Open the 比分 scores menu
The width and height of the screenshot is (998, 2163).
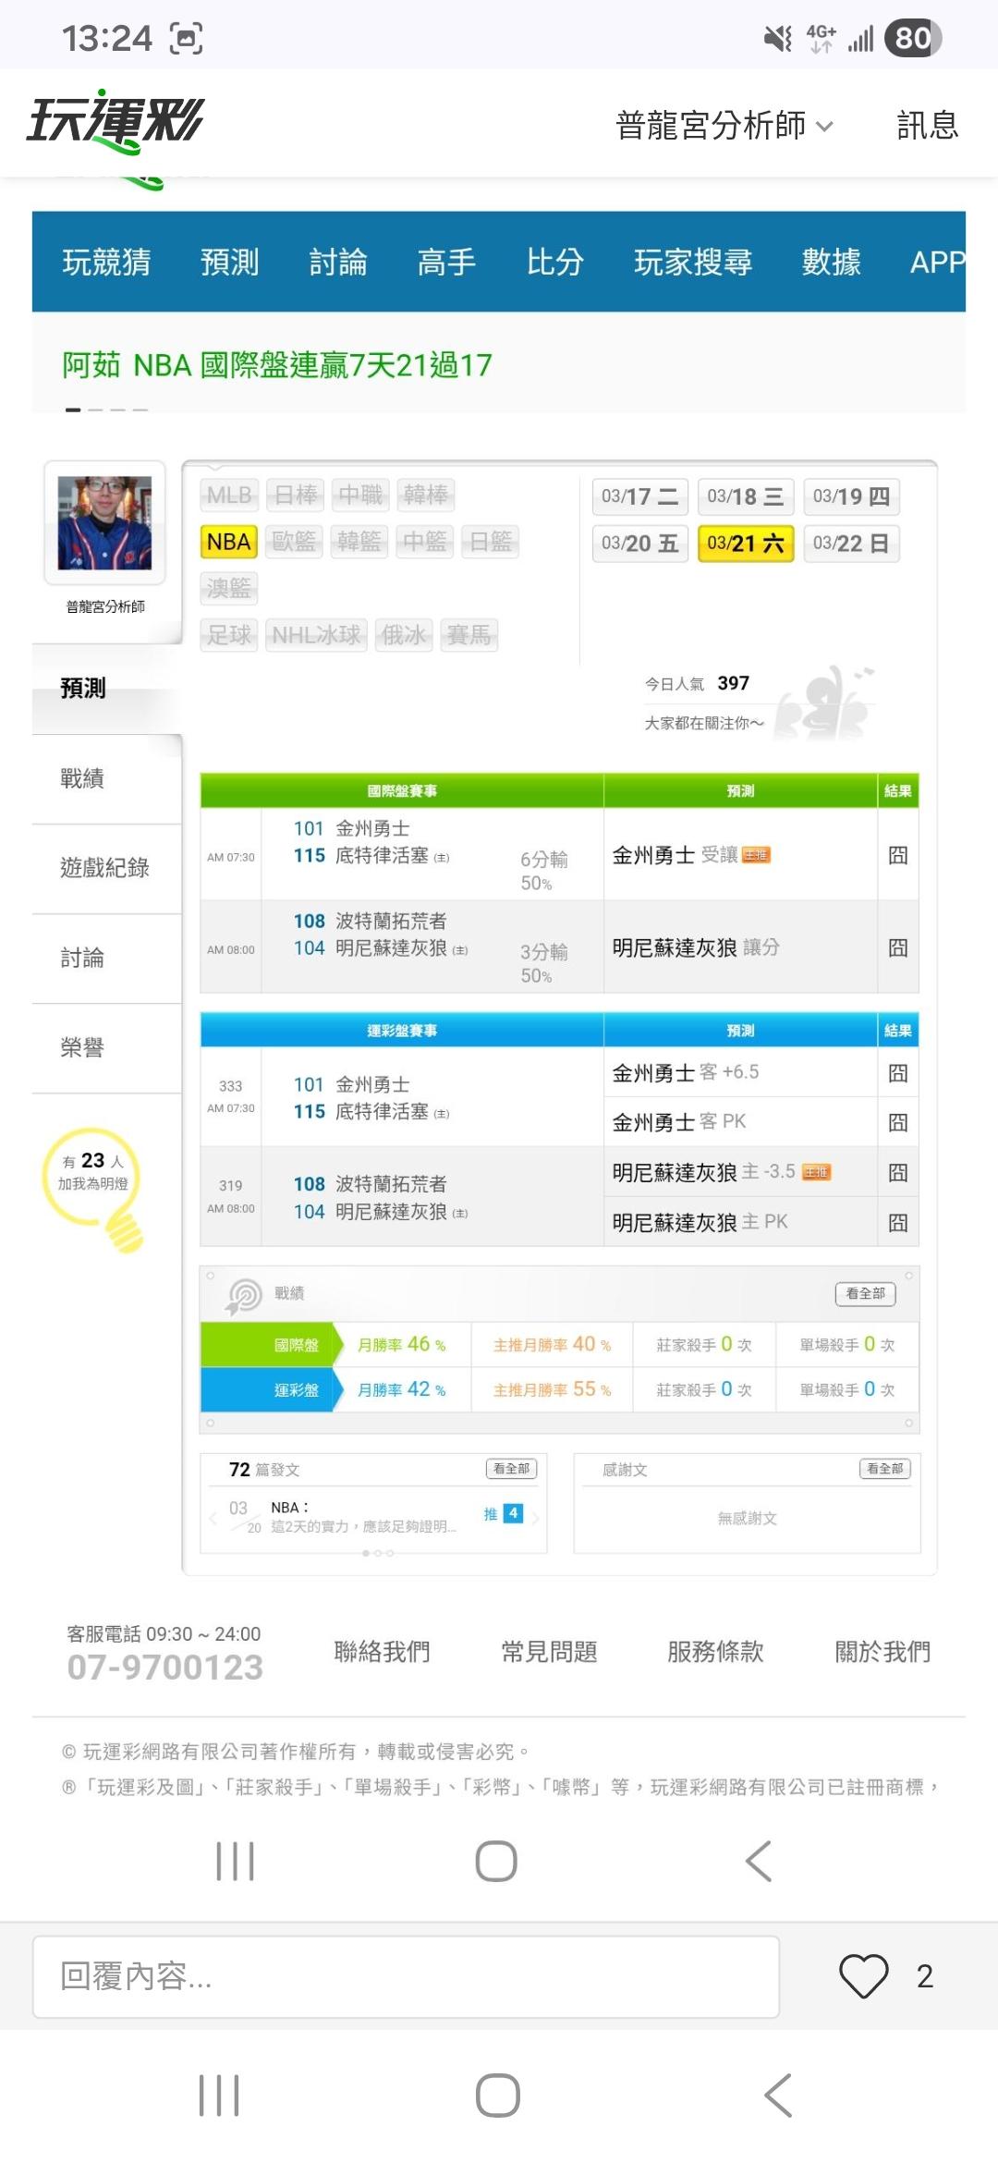pyautogui.click(x=555, y=262)
